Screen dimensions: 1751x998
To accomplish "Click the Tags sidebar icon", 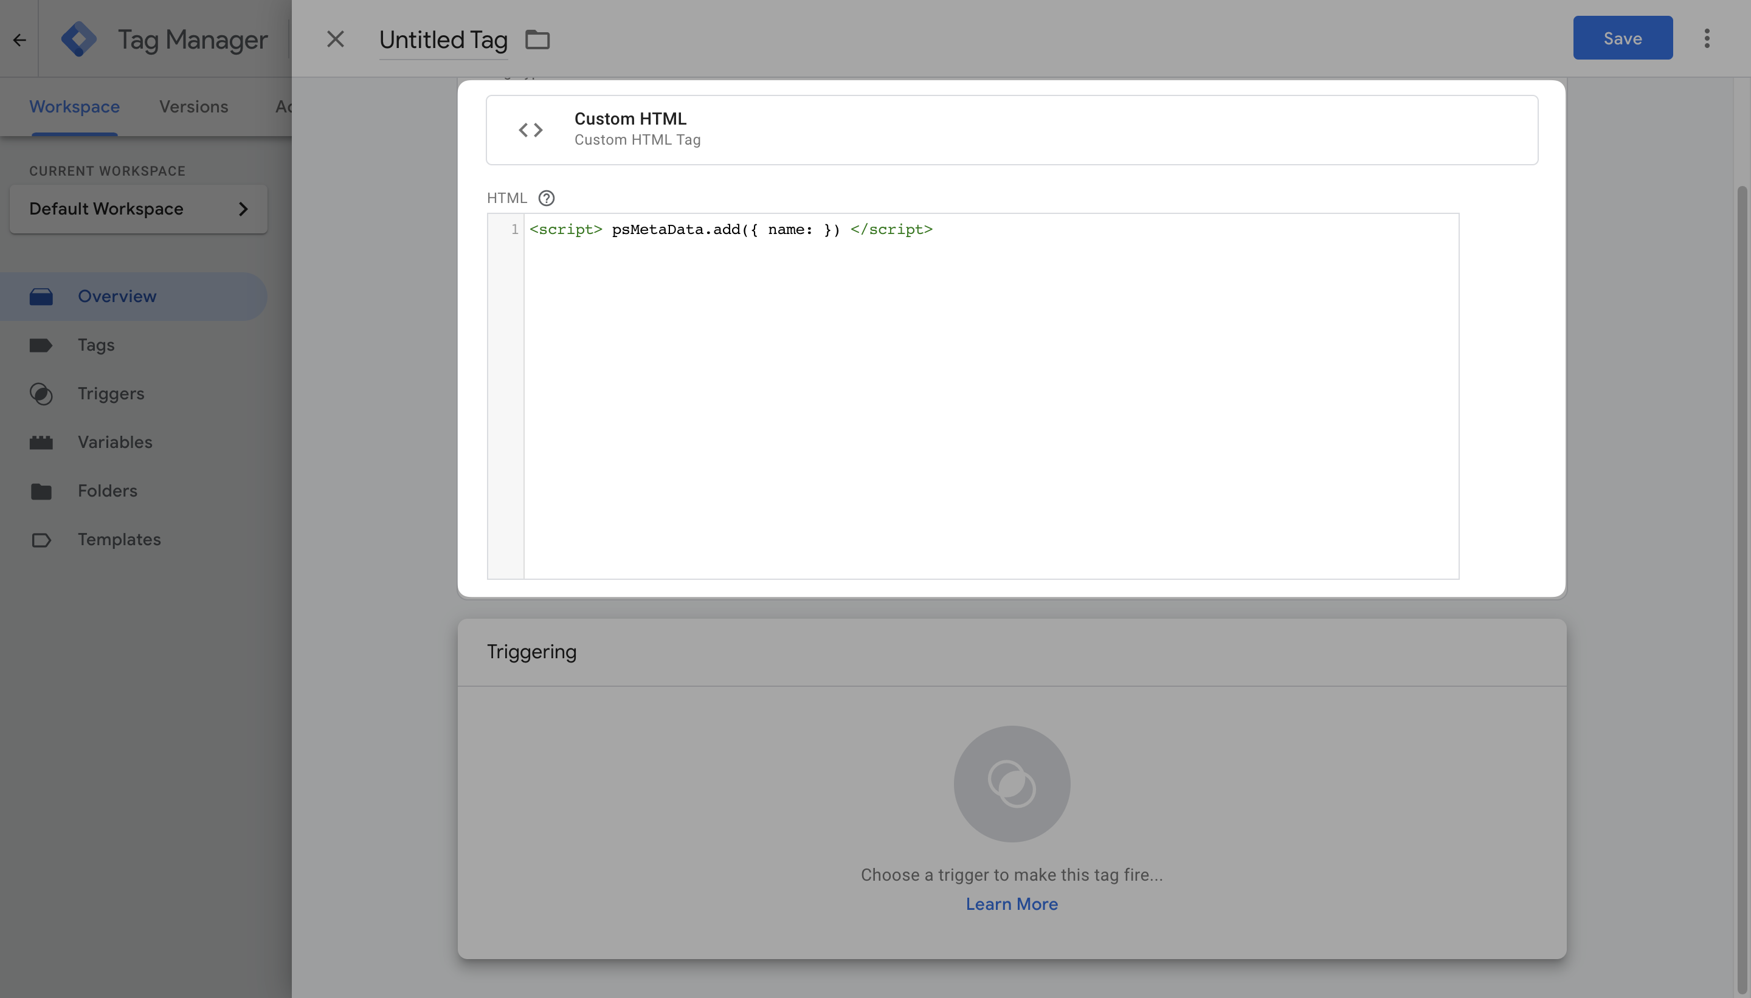I will tap(41, 344).
